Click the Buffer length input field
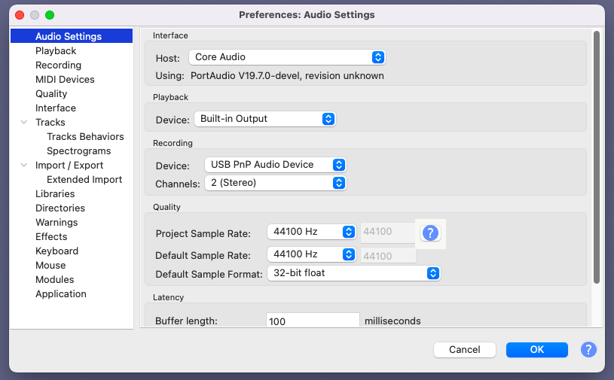 tap(313, 321)
